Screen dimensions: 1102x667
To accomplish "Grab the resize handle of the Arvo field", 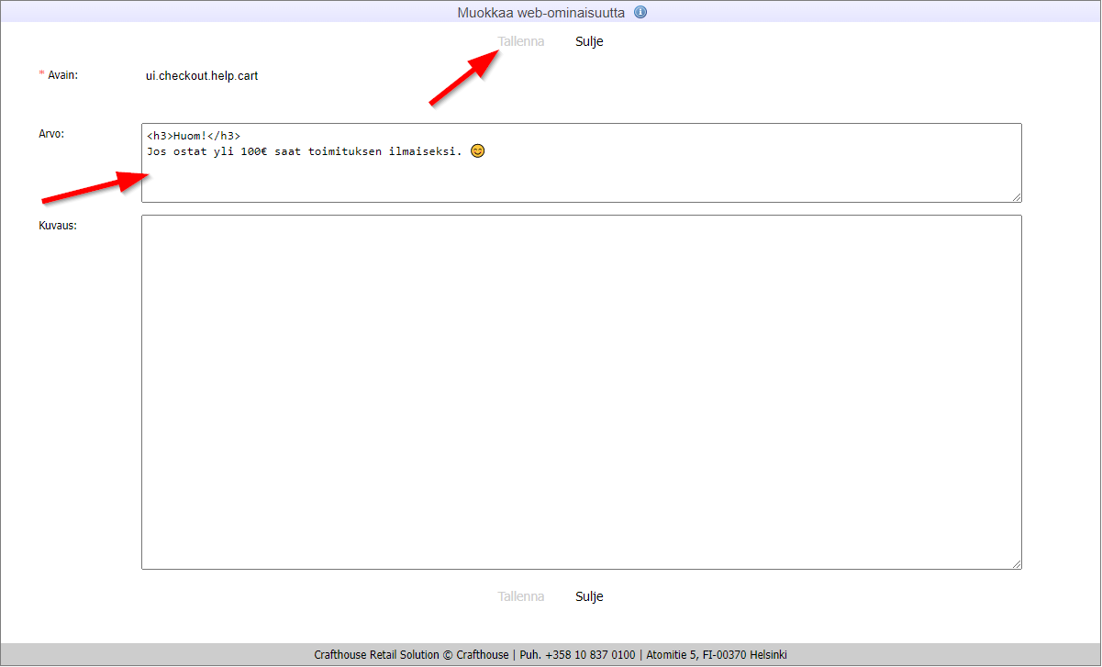I will coord(1016,196).
